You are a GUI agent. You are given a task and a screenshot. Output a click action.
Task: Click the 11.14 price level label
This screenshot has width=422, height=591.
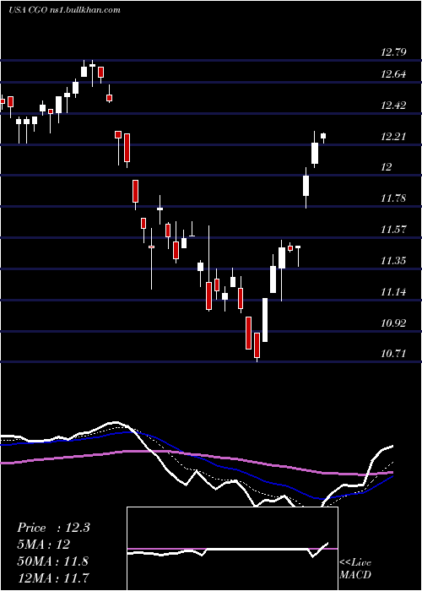[x=393, y=292]
